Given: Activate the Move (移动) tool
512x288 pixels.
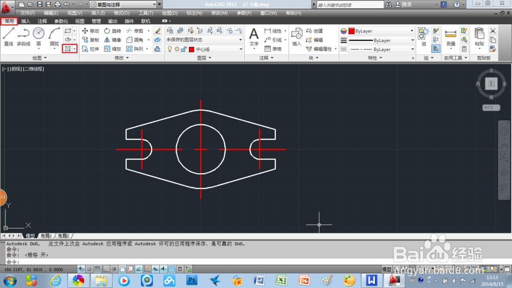Looking at the screenshot, I should tap(91, 31).
